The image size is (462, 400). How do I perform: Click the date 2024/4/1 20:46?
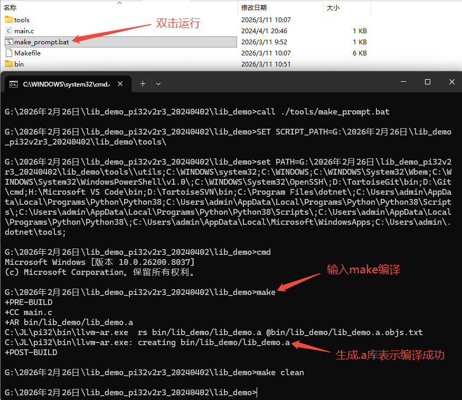[265, 31]
